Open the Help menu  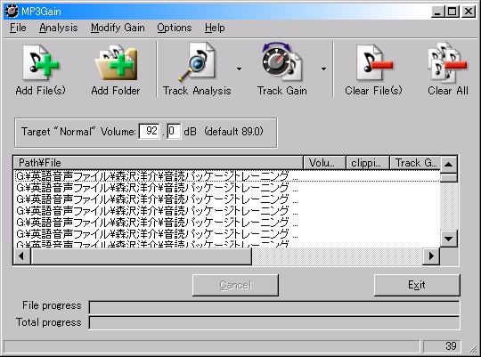pos(215,28)
